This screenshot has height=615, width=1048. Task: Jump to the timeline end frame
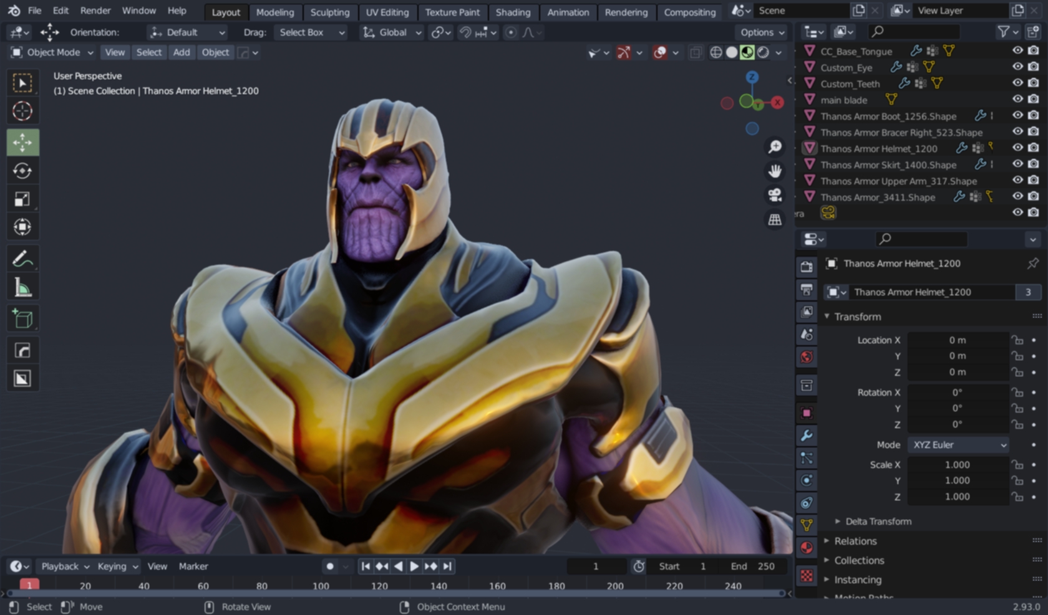pyautogui.click(x=447, y=566)
